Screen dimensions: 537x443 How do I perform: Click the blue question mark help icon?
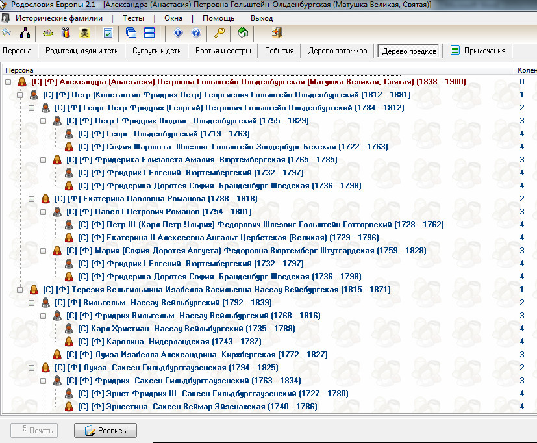pos(196,33)
